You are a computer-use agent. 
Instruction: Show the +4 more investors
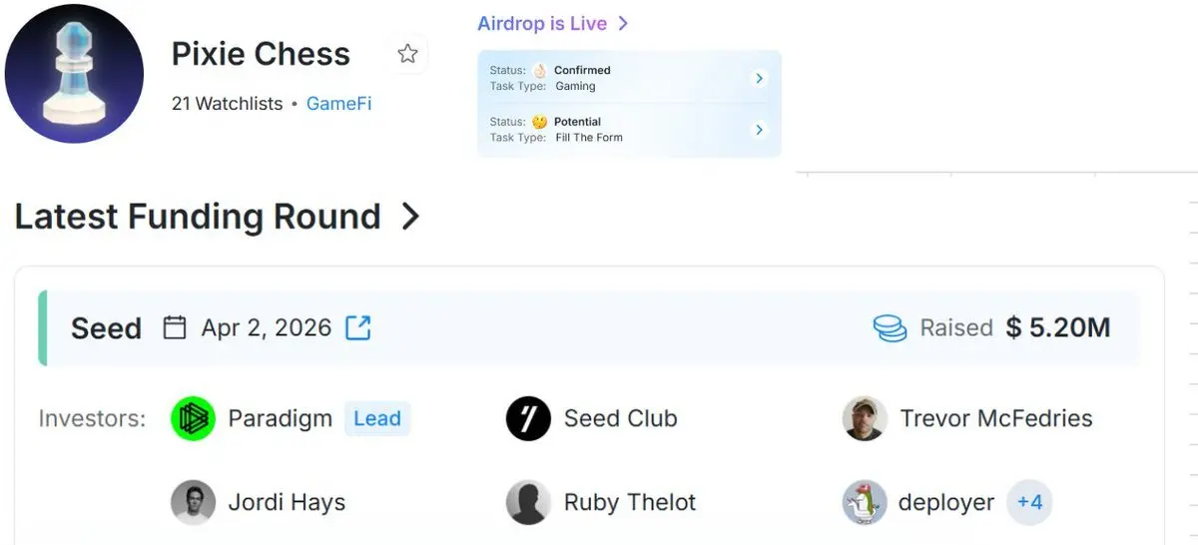[1029, 502]
